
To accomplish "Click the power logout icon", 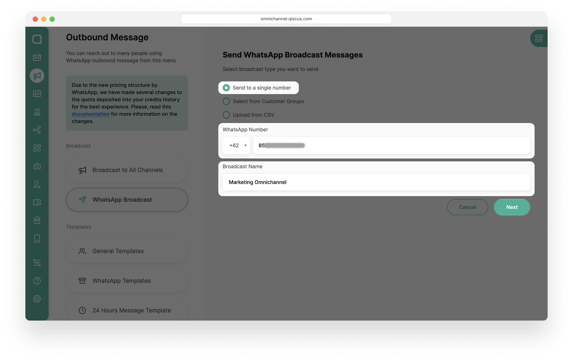I will pos(37,299).
